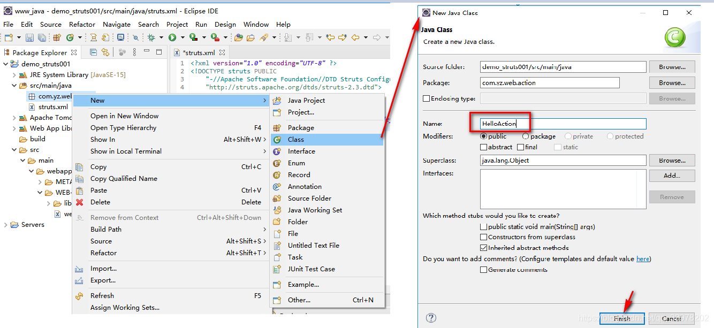The width and height of the screenshot is (714, 328).
Task: Click the Save icon in toolbar
Action: 29,37
